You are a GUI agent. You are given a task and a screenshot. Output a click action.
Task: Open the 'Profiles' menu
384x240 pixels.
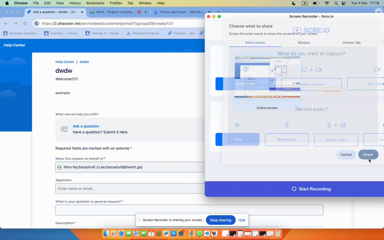pyautogui.click(x=116, y=3)
